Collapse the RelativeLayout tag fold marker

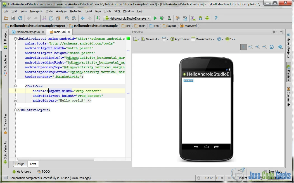point(16,39)
